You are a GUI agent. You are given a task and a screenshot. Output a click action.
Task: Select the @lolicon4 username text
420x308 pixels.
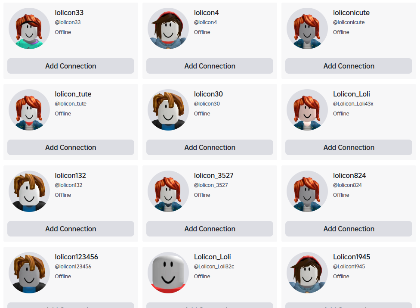point(205,22)
